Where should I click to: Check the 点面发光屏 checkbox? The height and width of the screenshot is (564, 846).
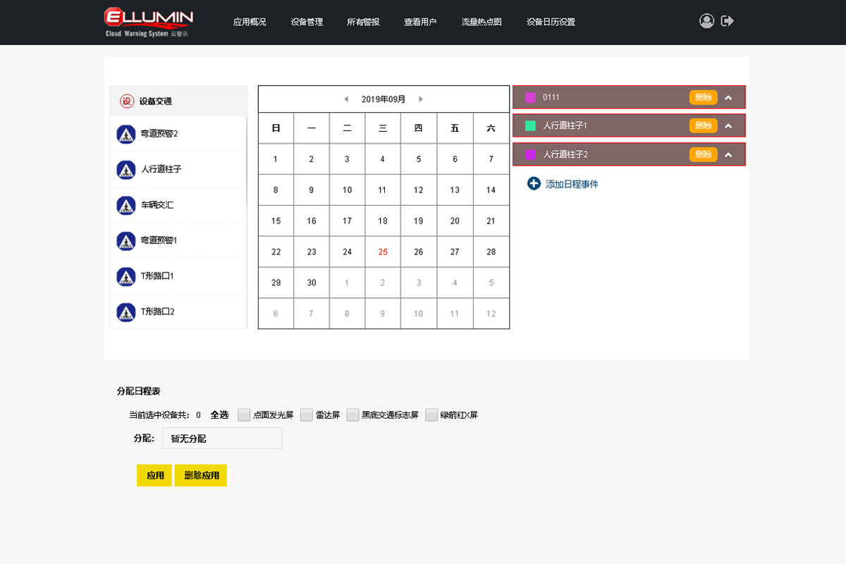coord(244,415)
